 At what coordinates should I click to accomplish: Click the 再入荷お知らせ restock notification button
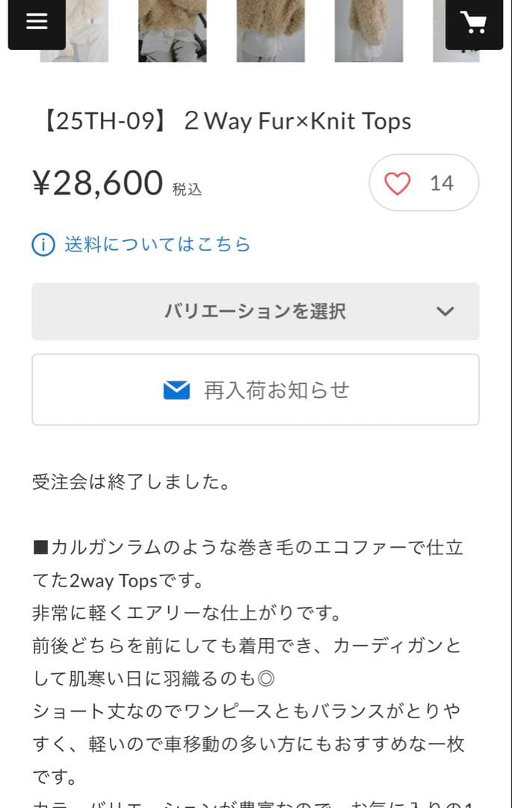pos(256,390)
